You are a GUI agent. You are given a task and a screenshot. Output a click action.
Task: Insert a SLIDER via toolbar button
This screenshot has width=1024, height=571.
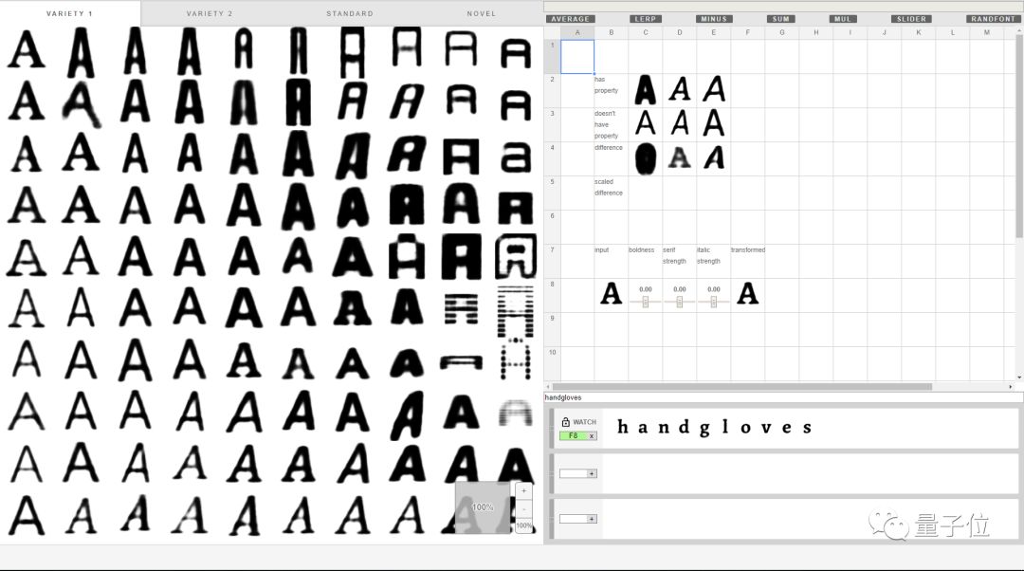click(912, 19)
